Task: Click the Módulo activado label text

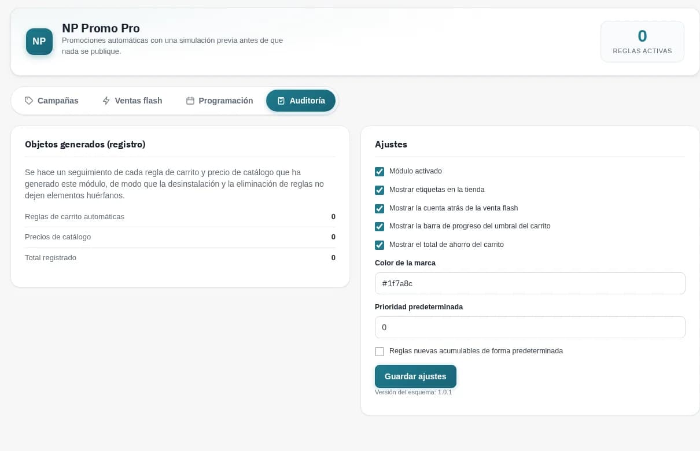Action: pyautogui.click(x=415, y=171)
